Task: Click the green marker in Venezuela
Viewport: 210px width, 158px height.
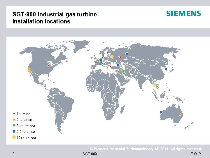Action: (x=55, y=88)
